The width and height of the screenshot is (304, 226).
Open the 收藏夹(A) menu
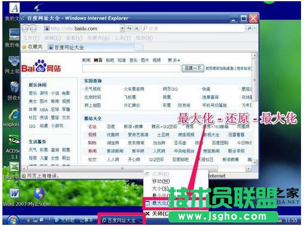point(99,38)
